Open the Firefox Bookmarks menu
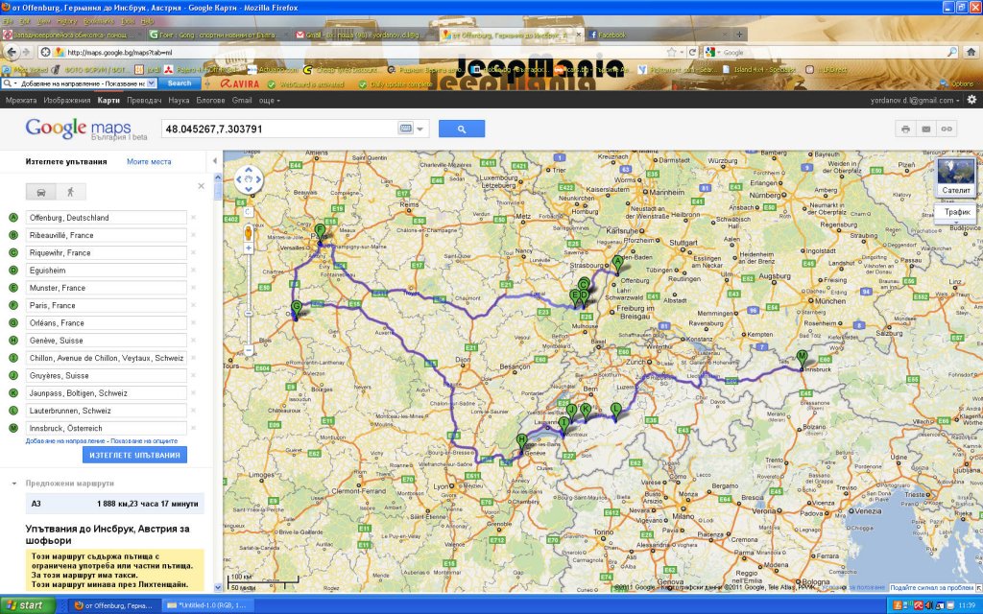 pos(99,21)
